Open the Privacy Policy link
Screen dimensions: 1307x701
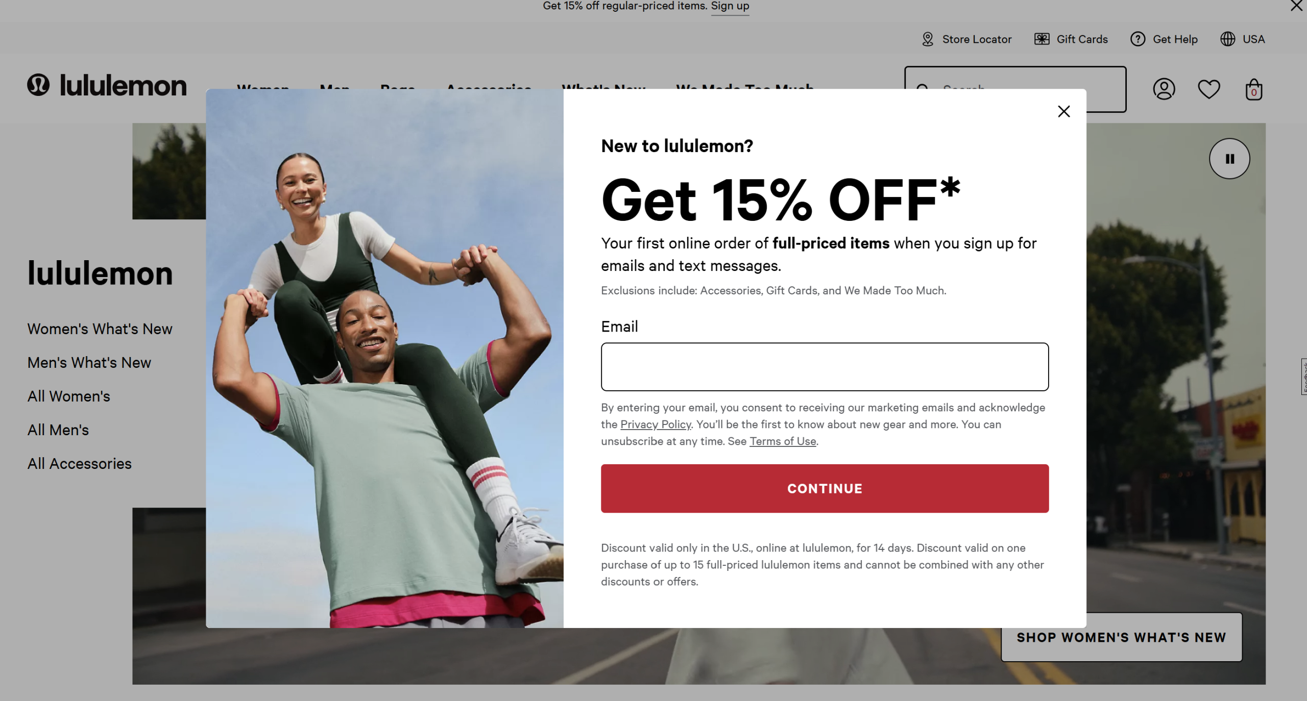click(656, 424)
